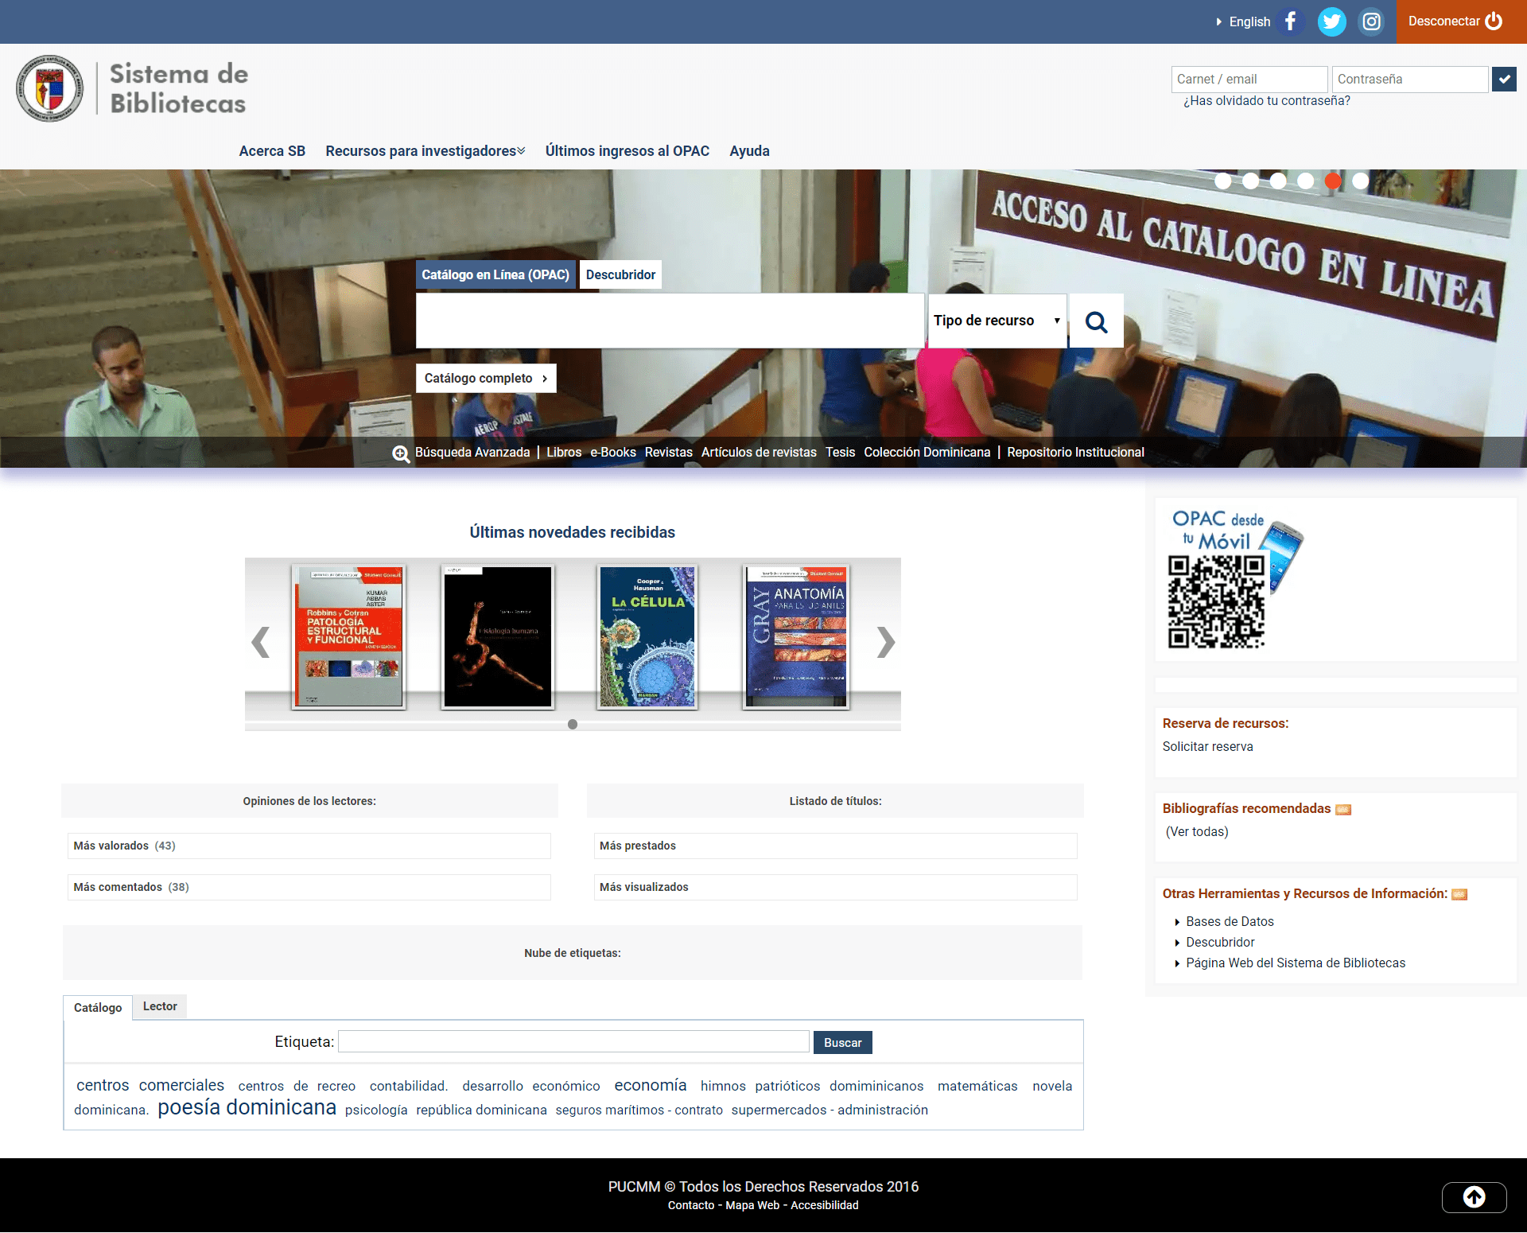Open the Solicitar reserva link
The width and height of the screenshot is (1527, 1233).
pos(1207,746)
